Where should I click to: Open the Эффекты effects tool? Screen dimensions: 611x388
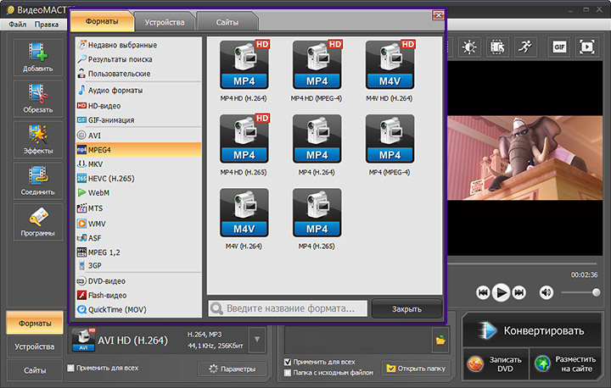[x=38, y=140]
